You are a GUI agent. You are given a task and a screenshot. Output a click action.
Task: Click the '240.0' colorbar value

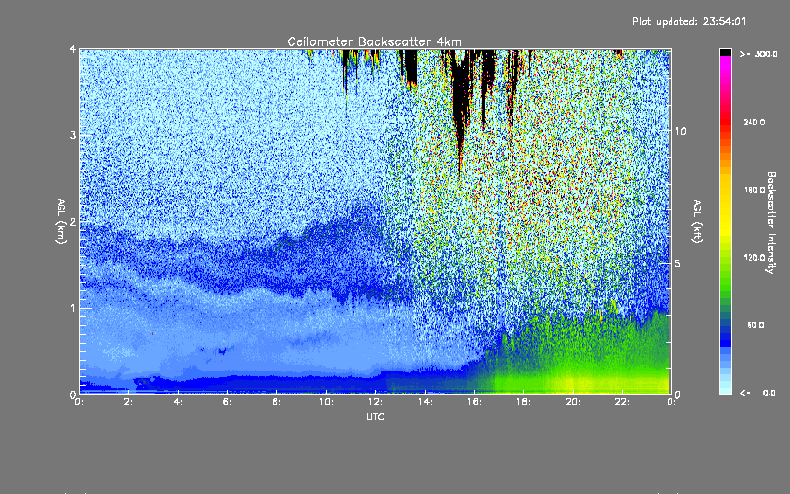coord(754,122)
